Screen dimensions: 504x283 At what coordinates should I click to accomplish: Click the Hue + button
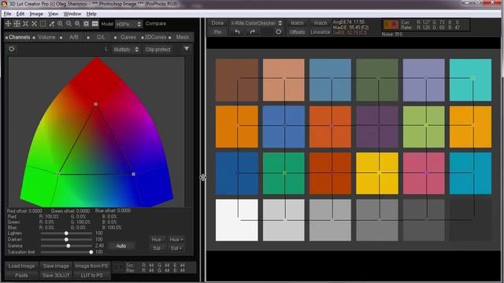[x=176, y=240]
